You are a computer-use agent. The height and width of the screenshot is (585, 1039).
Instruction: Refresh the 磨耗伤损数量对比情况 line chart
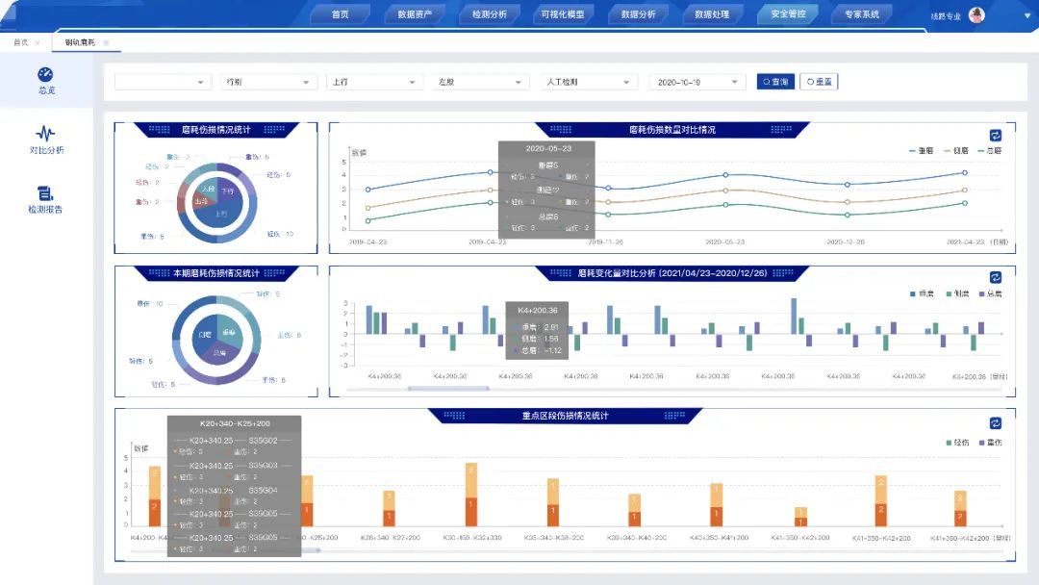coord(996,136)
